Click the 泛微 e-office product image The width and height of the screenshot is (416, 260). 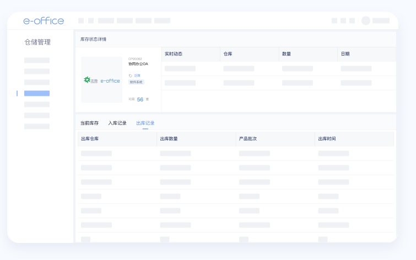coord(102,80)
